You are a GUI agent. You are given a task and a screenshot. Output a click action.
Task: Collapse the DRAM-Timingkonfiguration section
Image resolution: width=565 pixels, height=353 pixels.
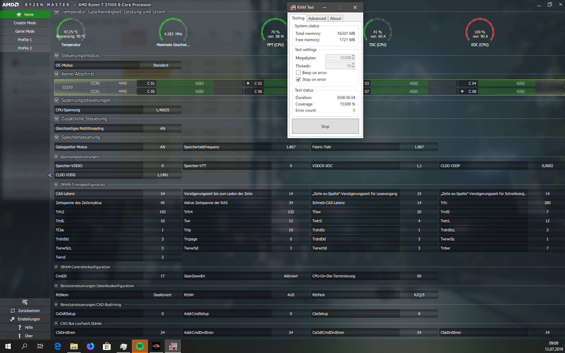click(x=56, y=185)
